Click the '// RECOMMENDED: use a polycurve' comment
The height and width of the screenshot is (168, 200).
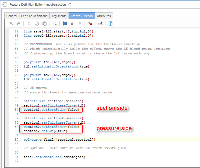click(82, 44)
